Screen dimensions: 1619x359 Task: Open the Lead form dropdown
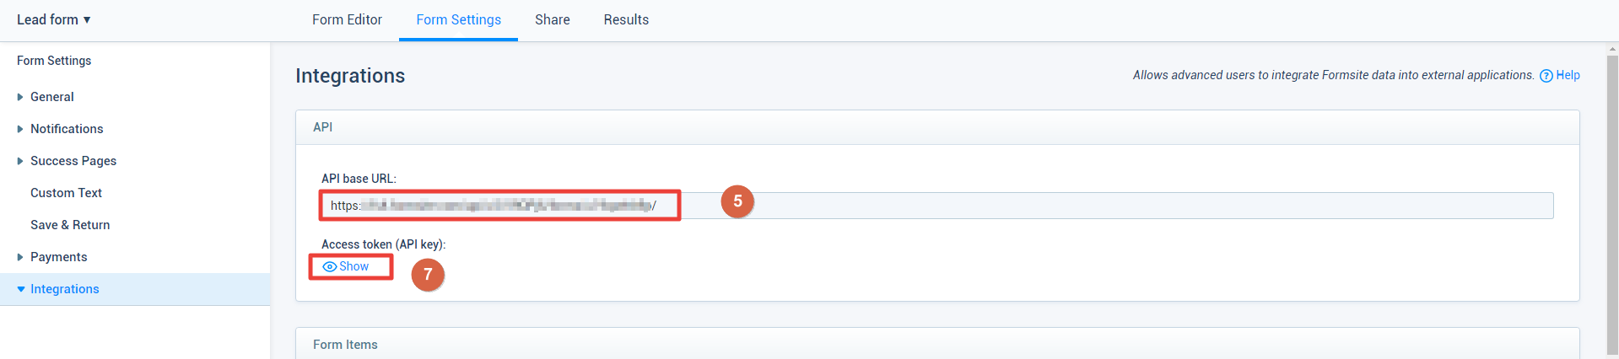[x=54, y=19]
